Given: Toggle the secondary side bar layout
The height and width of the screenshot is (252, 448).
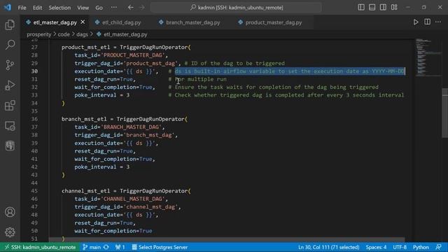Looking at the screenshot, I should tap(383, 8).
